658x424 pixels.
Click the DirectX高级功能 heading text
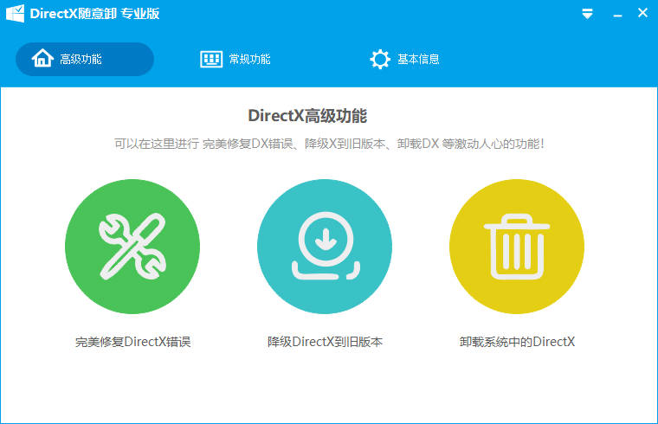tap(307, 116)
